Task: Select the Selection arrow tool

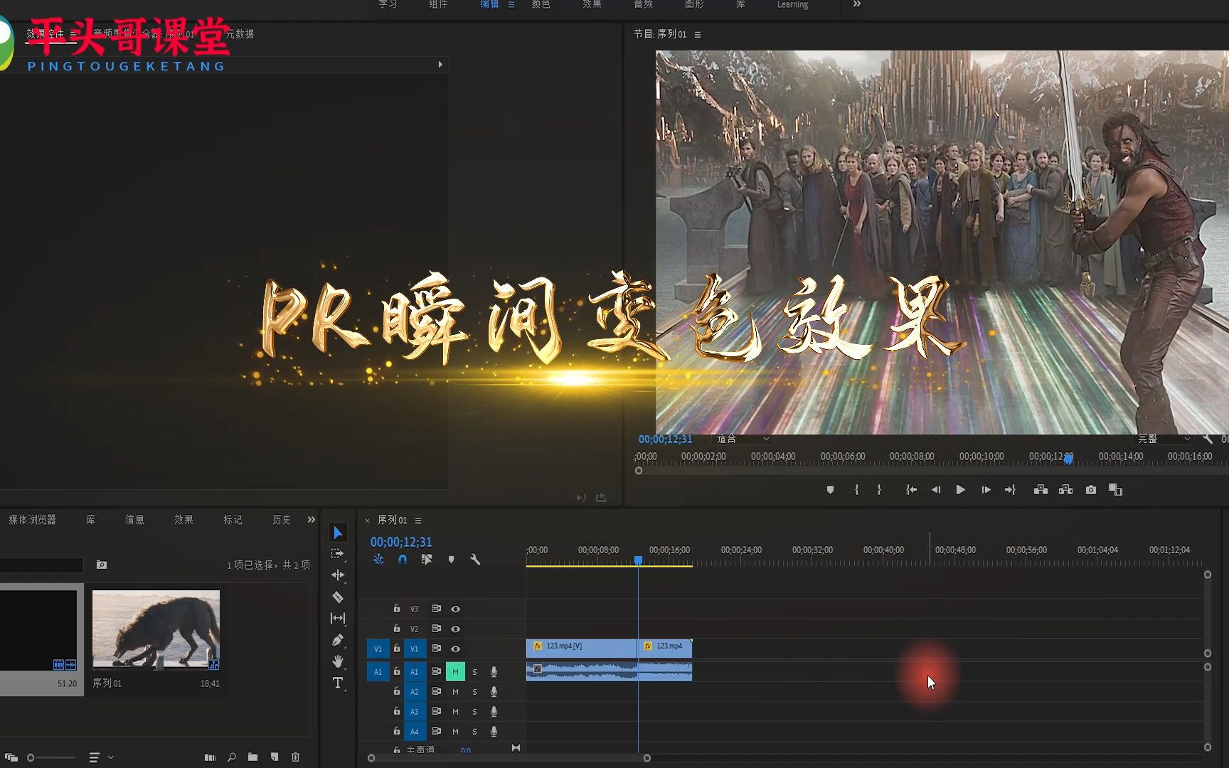Action: click(x=338, y=533)
